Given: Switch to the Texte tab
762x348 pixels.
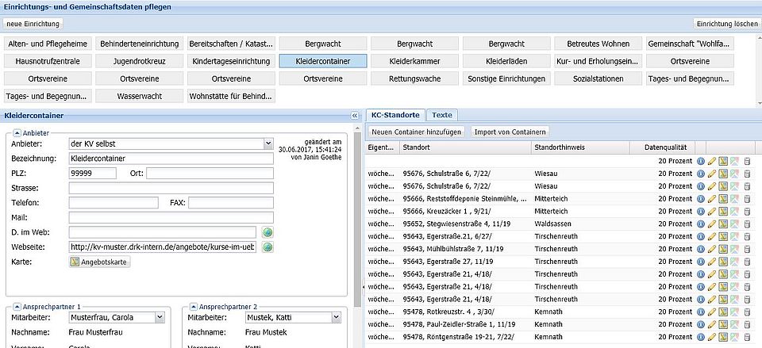Looking at the screenshot, I should (x=442, y=115).
